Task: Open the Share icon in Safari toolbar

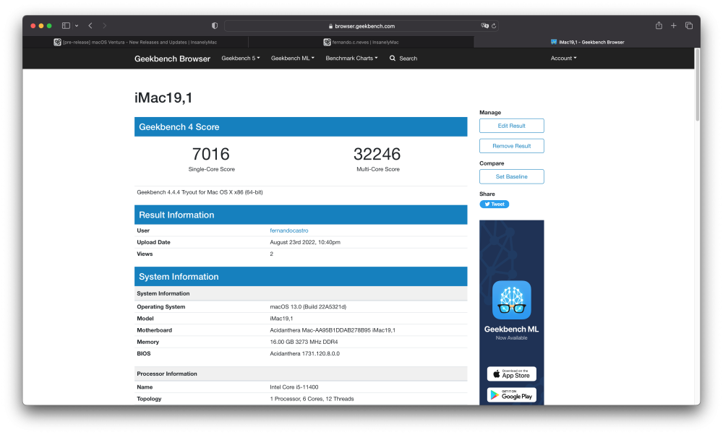Action: pyautogui.click(x=659, y=25)
